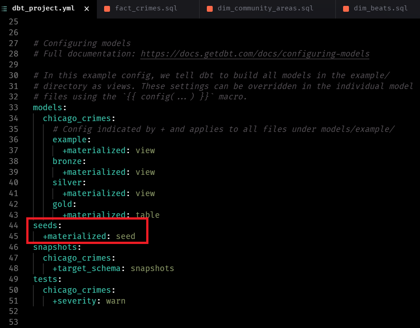420x328 pixels.
Task: Click the 'snapshots' value on line 48
Action: click(x=153, y=268)
